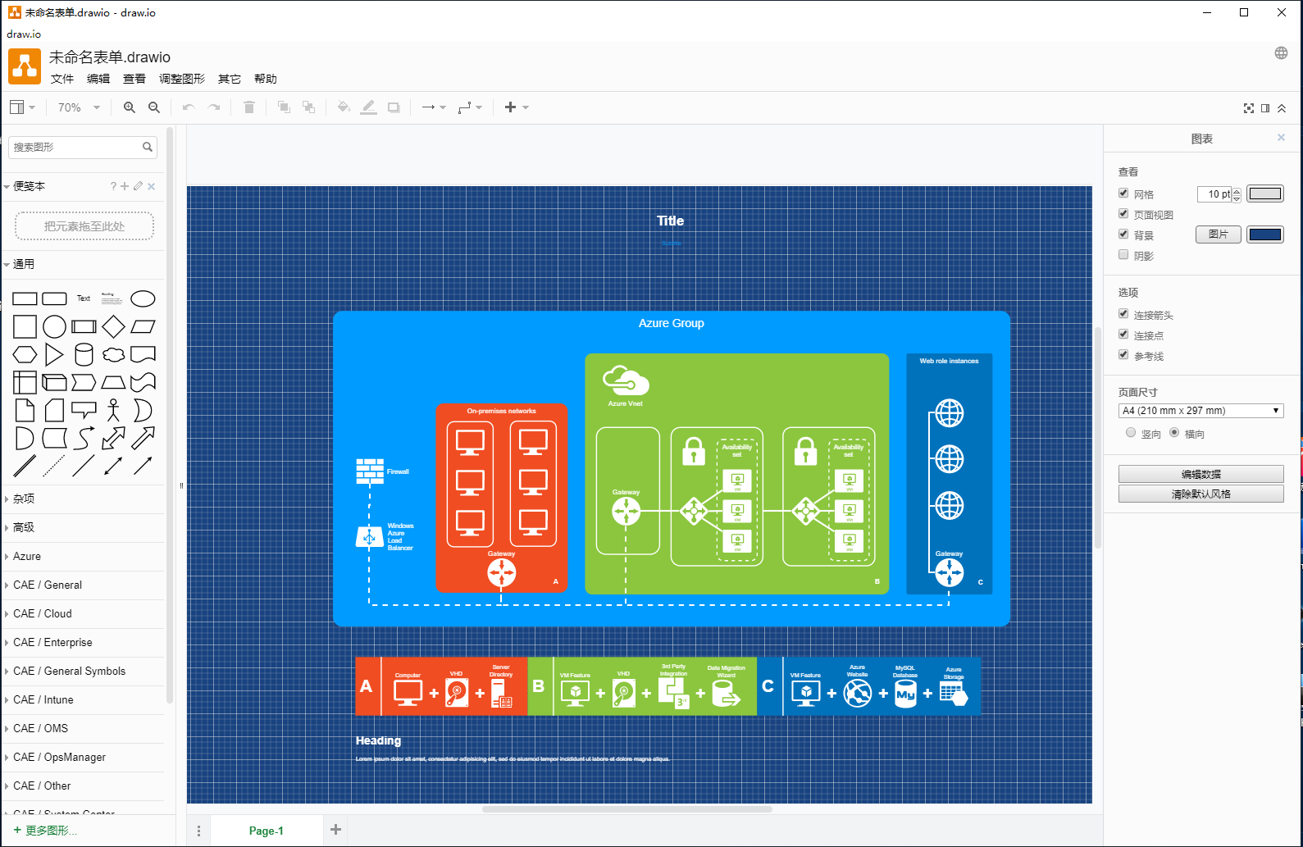
Task: Click the undo arrow icon
Action: tap(189, 107)
